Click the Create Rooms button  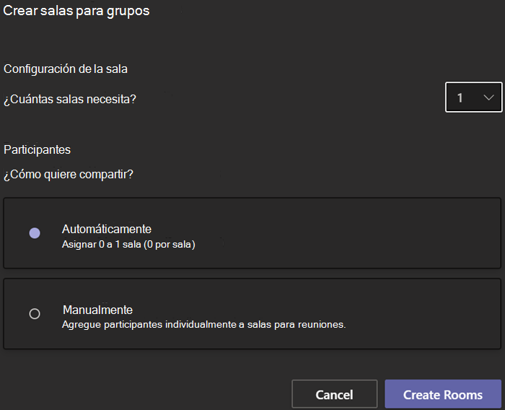443,394
